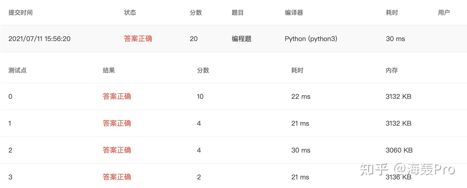Click 答案正确 result for test point 0
Viewport: 467px width, 188px height.
tap(117, 97)
